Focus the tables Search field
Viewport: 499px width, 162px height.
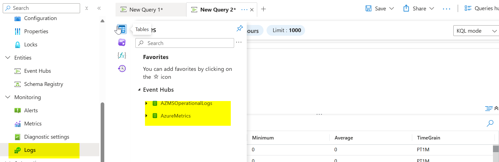[185, 43]
